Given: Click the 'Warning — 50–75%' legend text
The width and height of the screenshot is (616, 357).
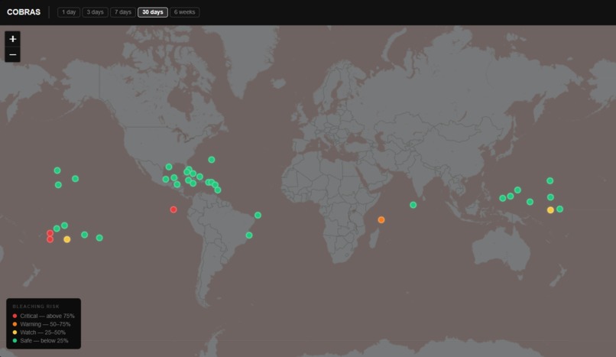Looking at the screenshot, I should (45, 324).
